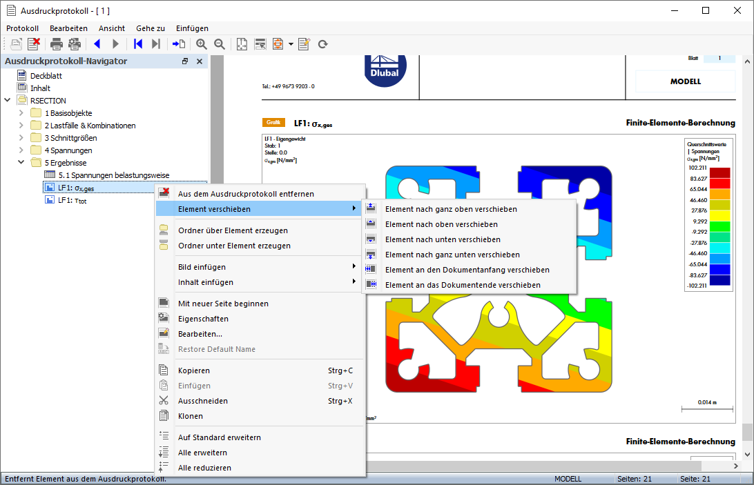
Task: Select Element nach ganz oben verschieben
Action: coord(470,209)
